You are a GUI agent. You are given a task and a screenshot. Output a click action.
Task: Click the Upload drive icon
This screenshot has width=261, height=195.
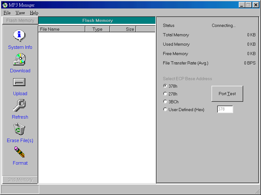pos(19,82)
